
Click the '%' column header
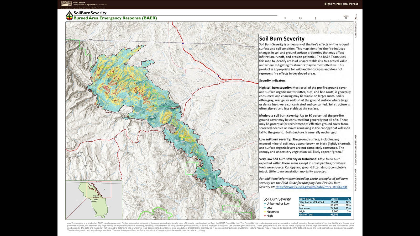point(349,199)
